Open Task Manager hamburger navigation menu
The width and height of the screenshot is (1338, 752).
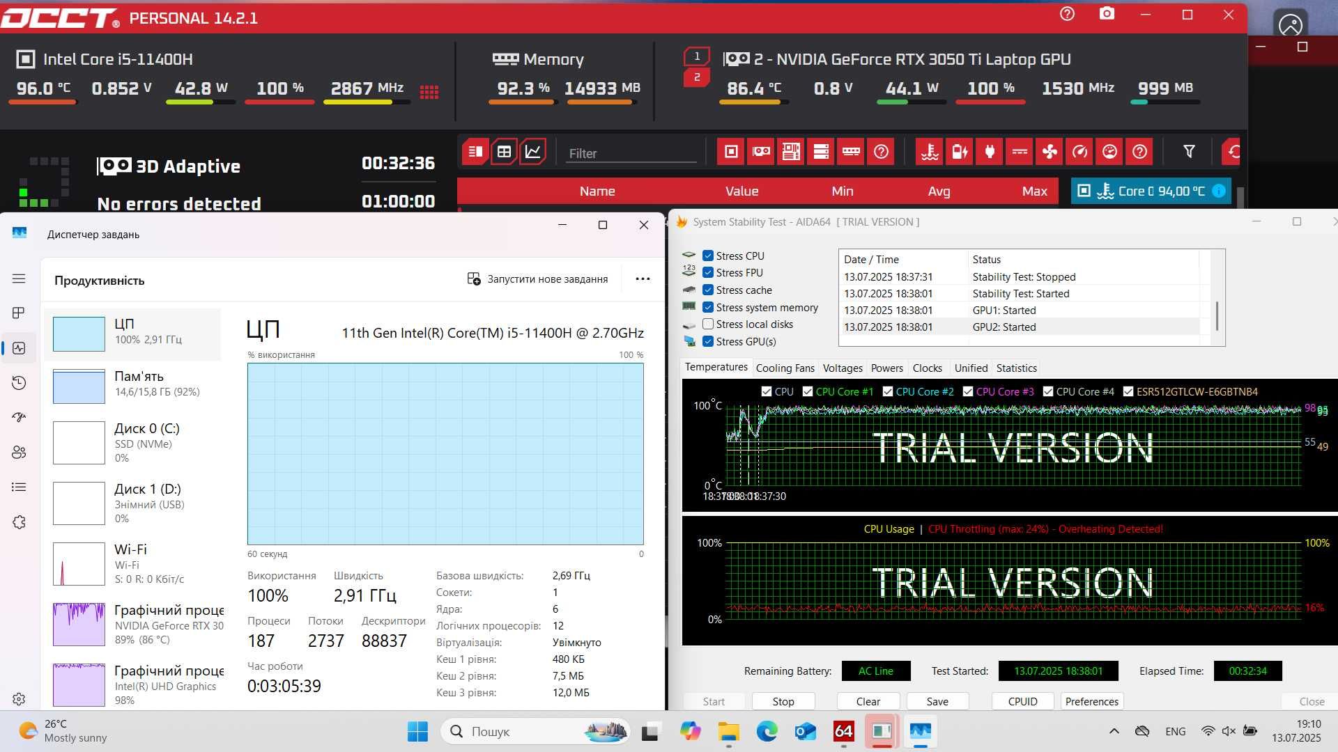(19, 279)
